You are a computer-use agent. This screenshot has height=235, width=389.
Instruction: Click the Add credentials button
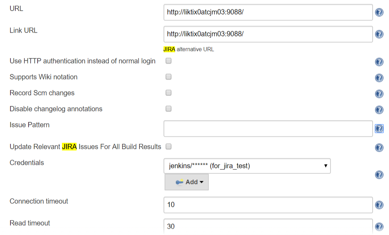(x=186, y=182)
